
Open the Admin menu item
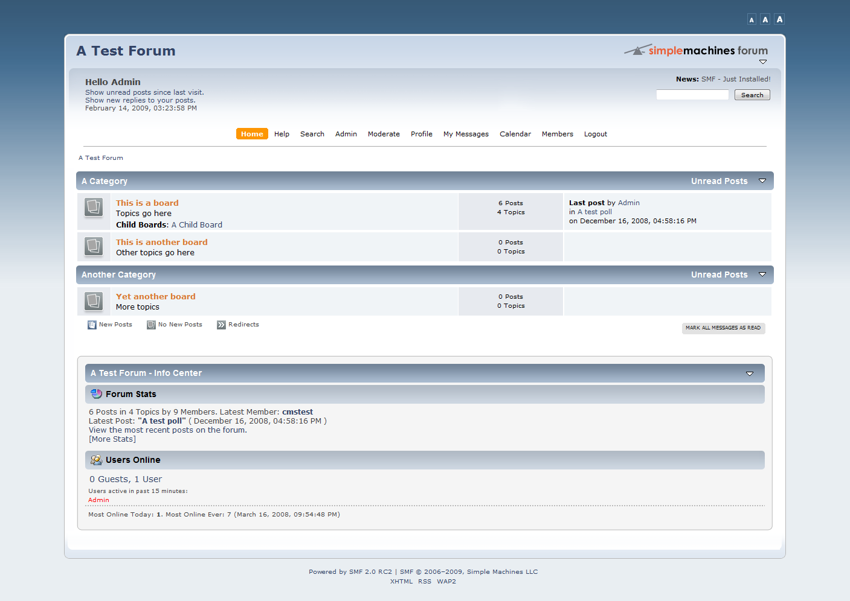(346, 133)
